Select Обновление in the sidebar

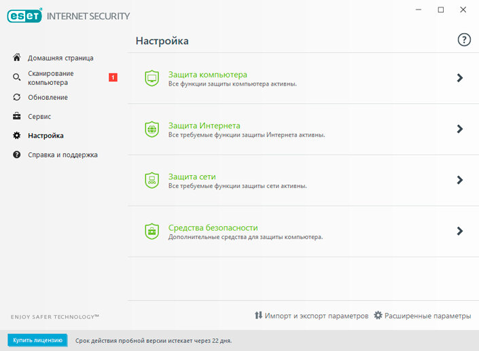tap(48, 97)
